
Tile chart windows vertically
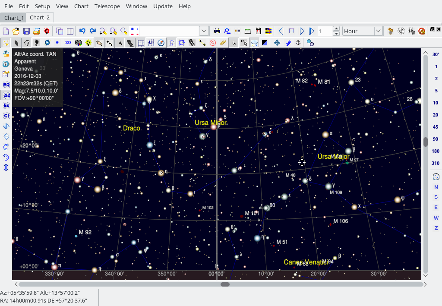pos(70,31)
